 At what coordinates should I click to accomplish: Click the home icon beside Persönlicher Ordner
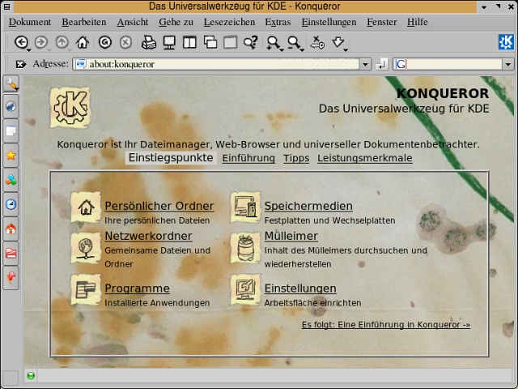point(86,207)
